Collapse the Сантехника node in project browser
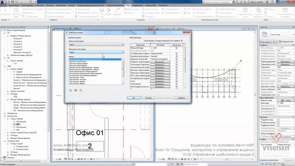 (5, 116)
